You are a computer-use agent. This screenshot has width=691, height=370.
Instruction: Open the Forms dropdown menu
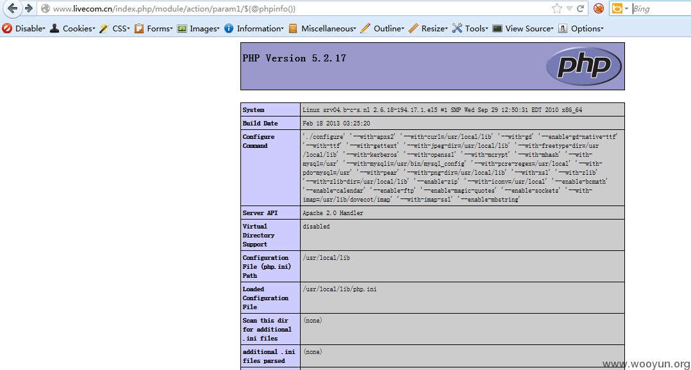coord(160,28)
